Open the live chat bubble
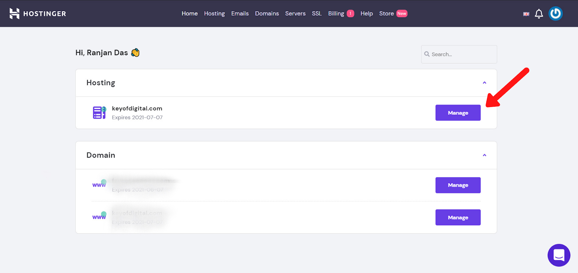 [559, 255]
